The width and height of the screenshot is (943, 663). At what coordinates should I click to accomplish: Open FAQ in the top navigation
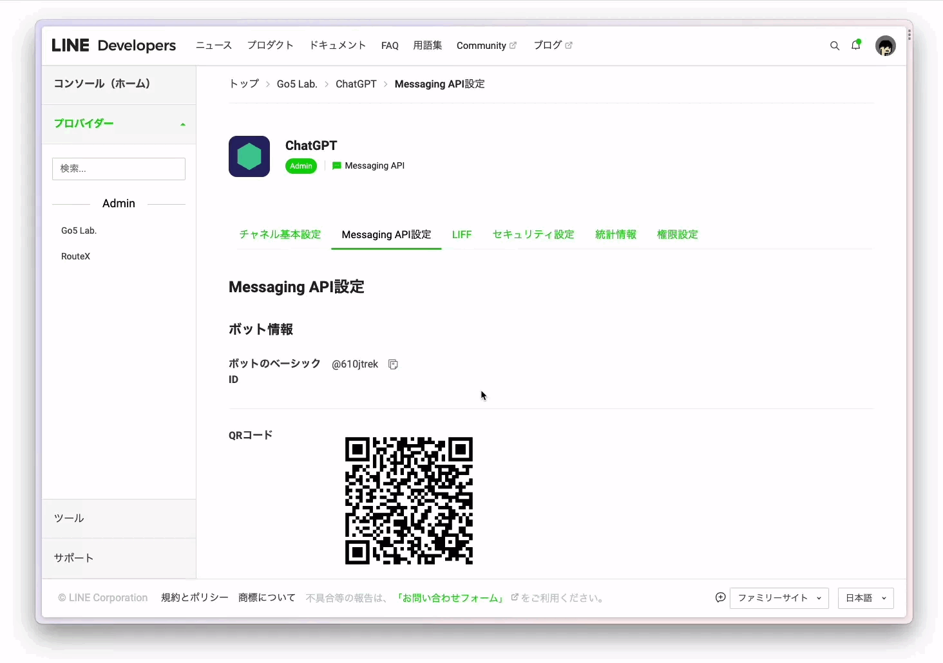click(390, 46)
